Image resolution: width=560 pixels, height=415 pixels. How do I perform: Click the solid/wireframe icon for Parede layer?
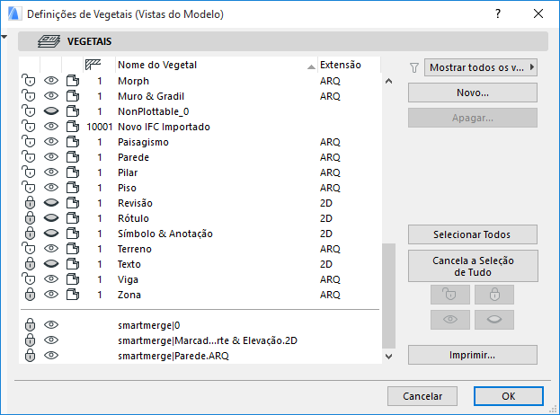click(x=74, y=157)
